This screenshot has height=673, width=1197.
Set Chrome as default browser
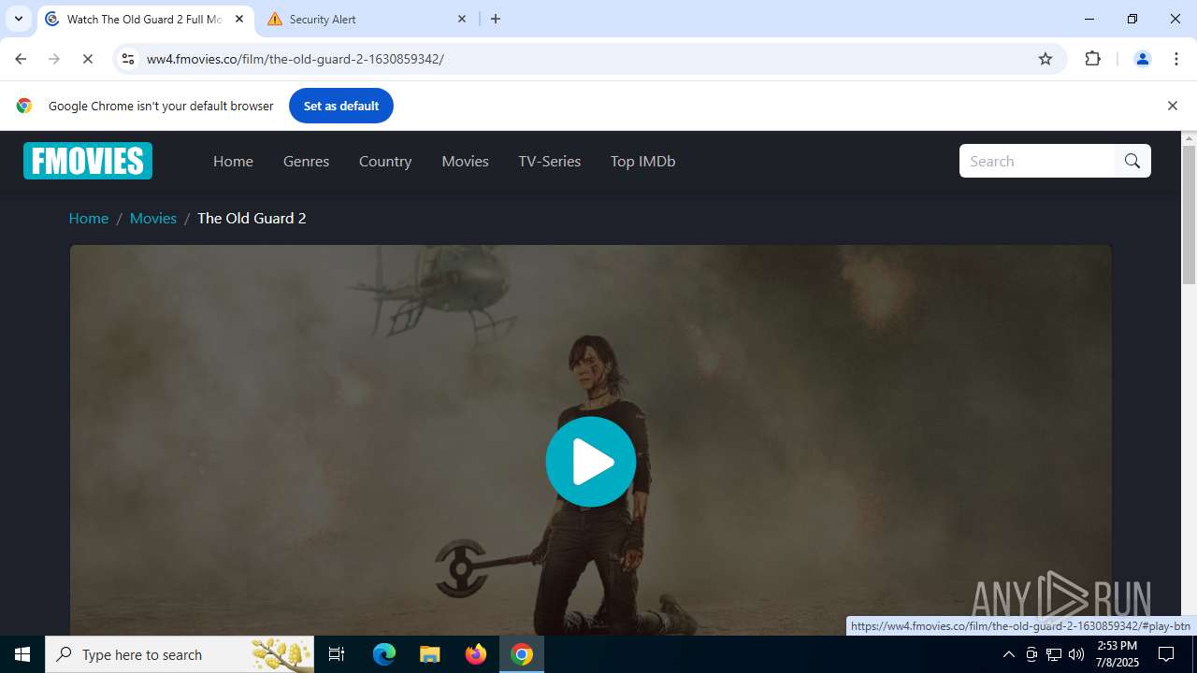[341, 106]
